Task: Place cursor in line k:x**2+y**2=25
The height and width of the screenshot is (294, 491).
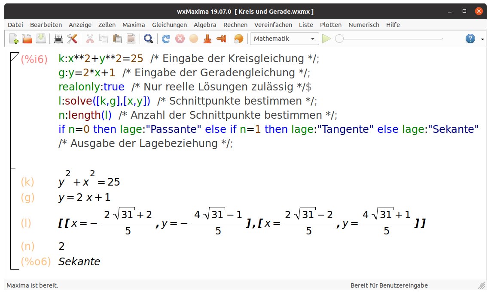Action: click(x=101, y=58)
